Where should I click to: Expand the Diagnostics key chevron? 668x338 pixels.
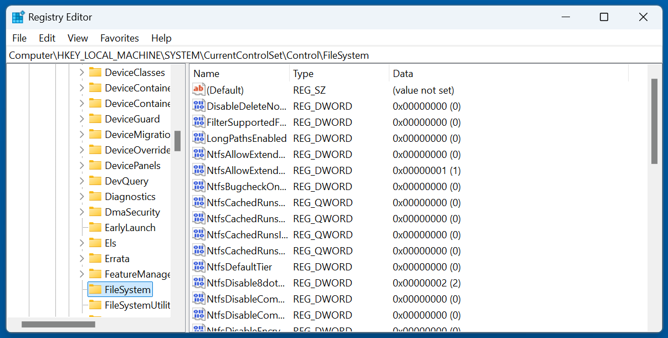[81, 197]
